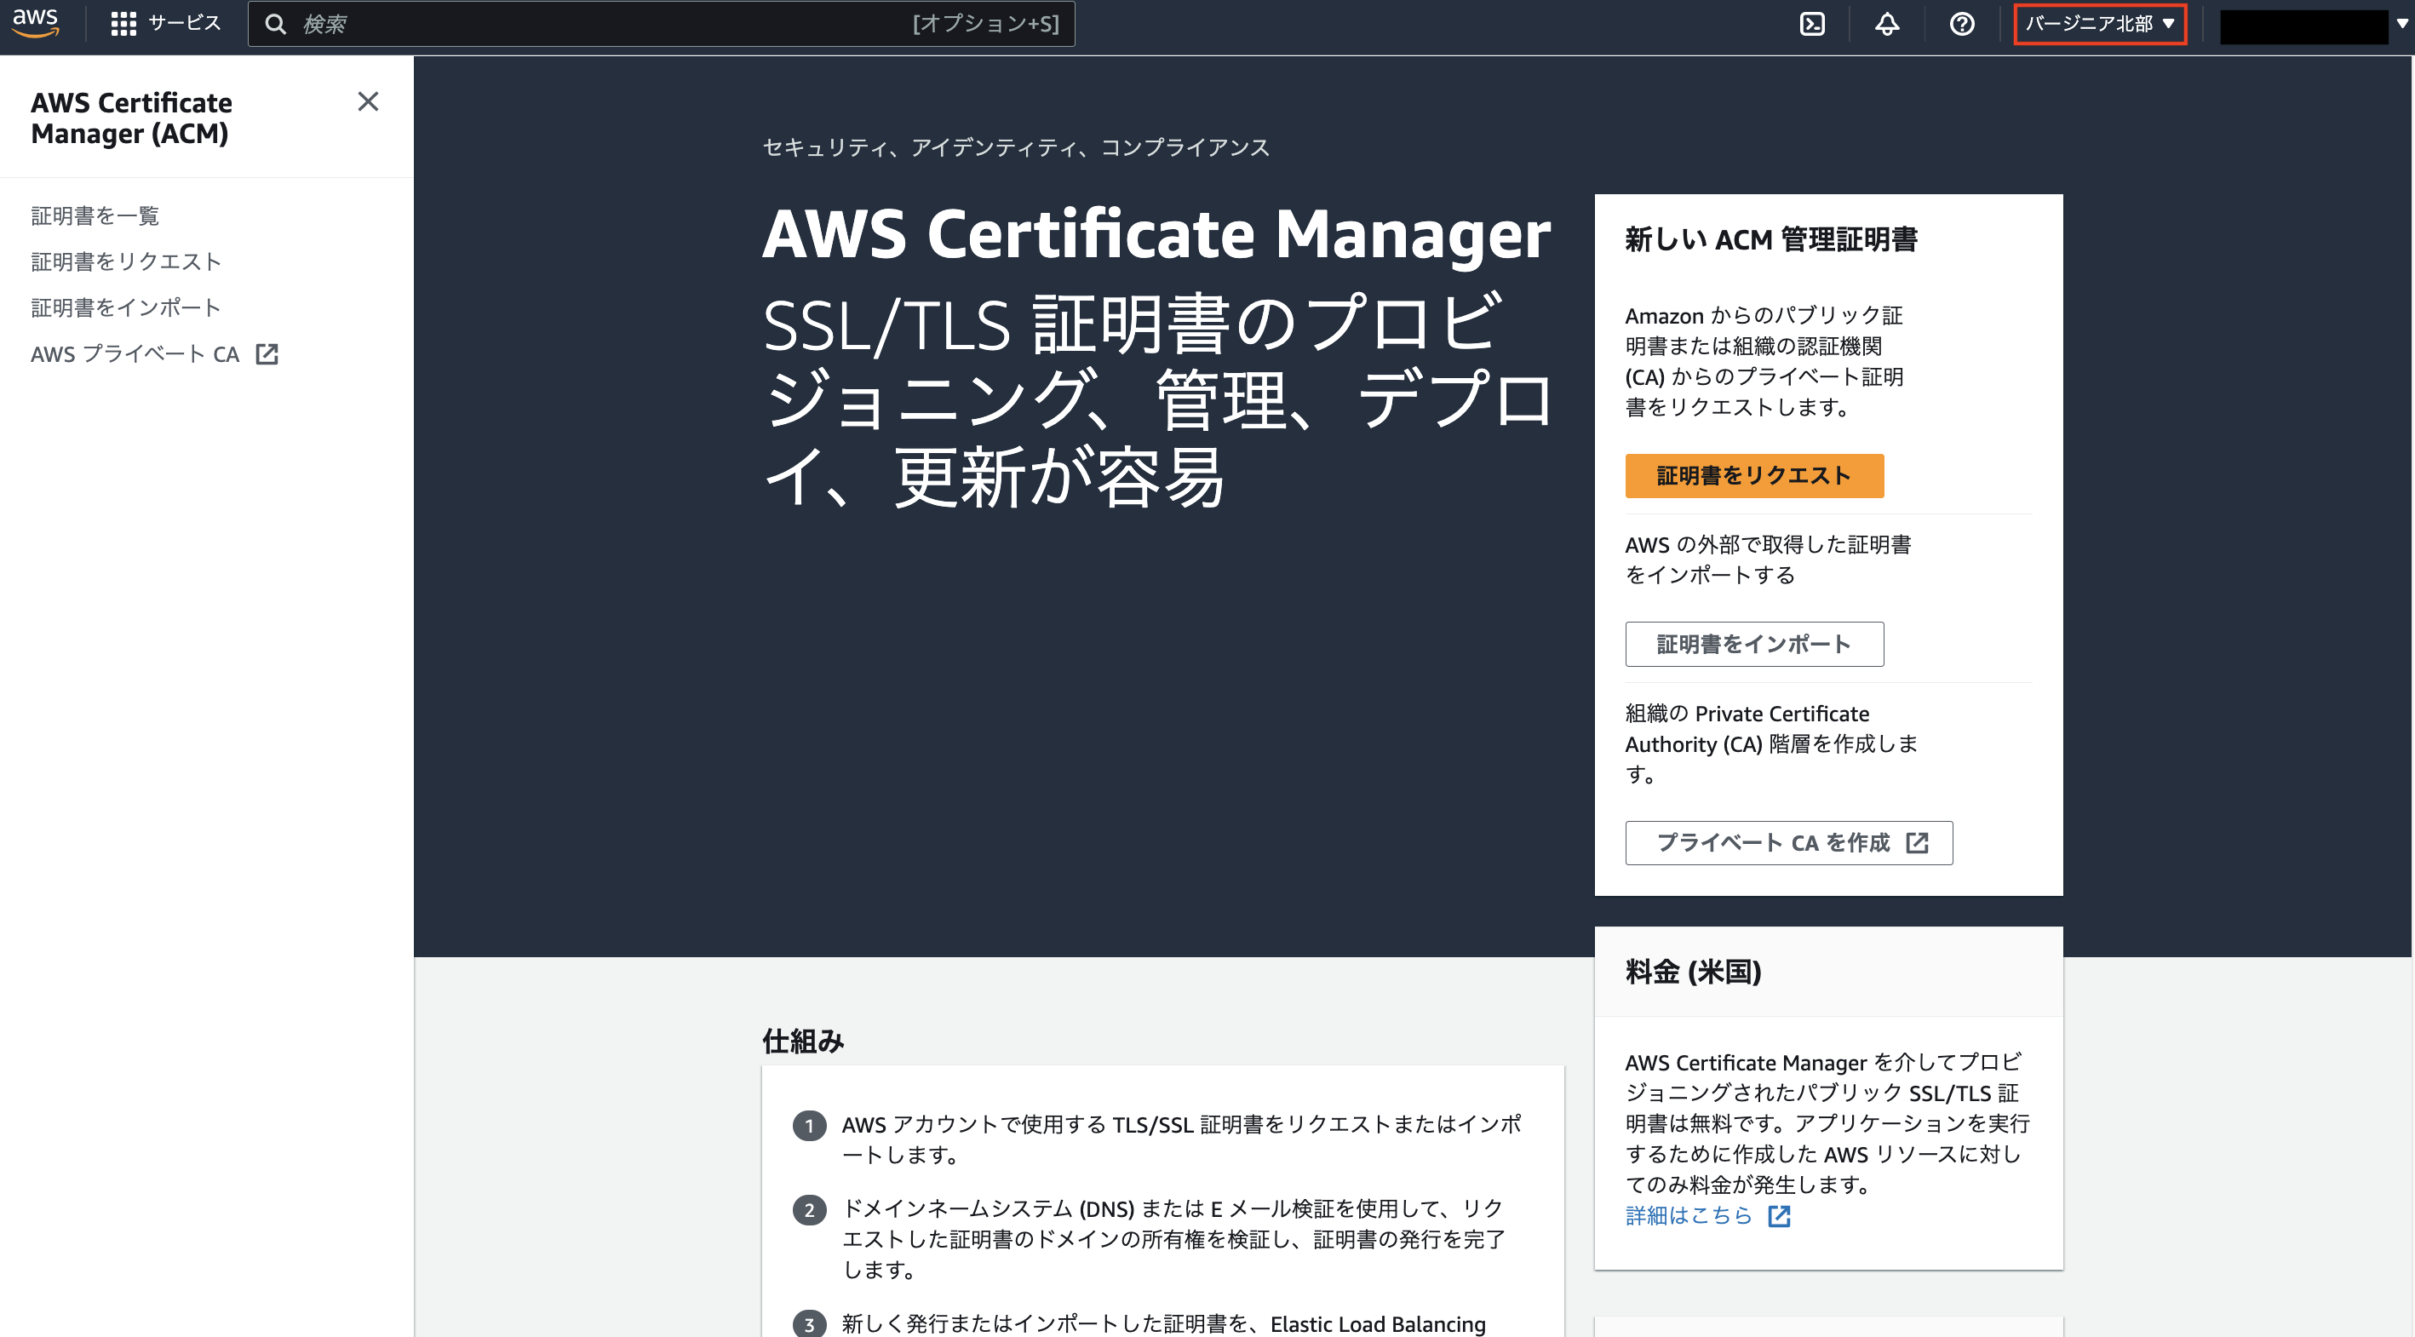Screen dimensions: 2415x1337
Task: Close the ACM sidebar panel
Action: pos(368,101)
